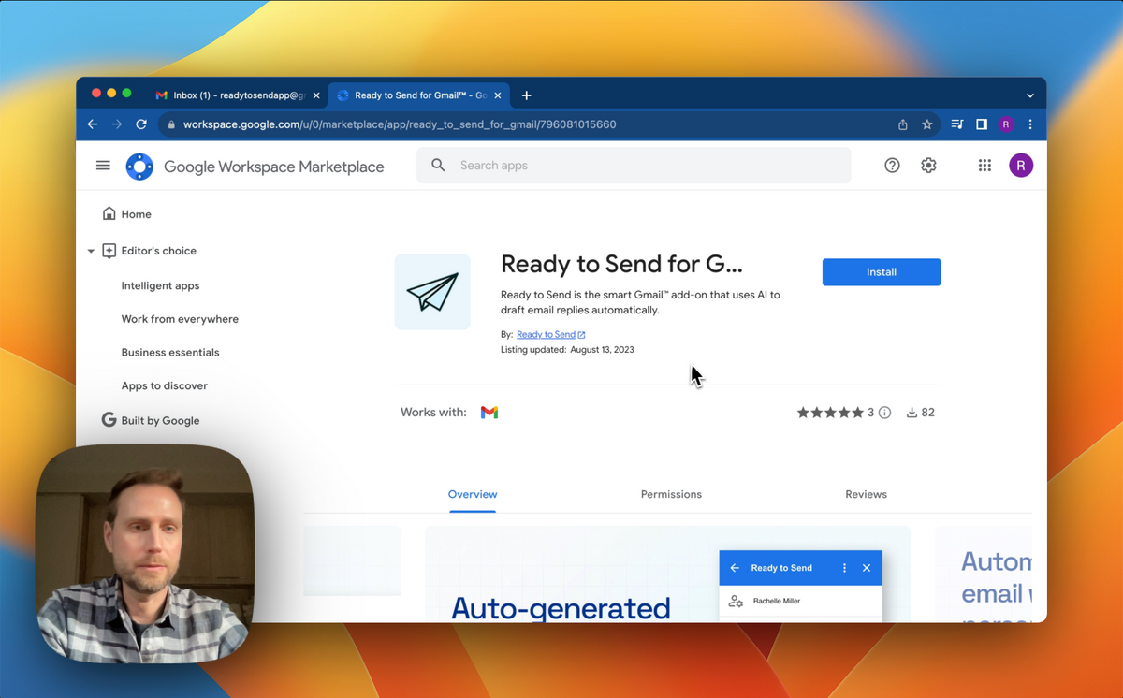Image resolution: width=1123 pixels, height=698 pixels.
Task: Click the Chrome profile avatar in the toolbar
Action: (x=1006, y=124)
